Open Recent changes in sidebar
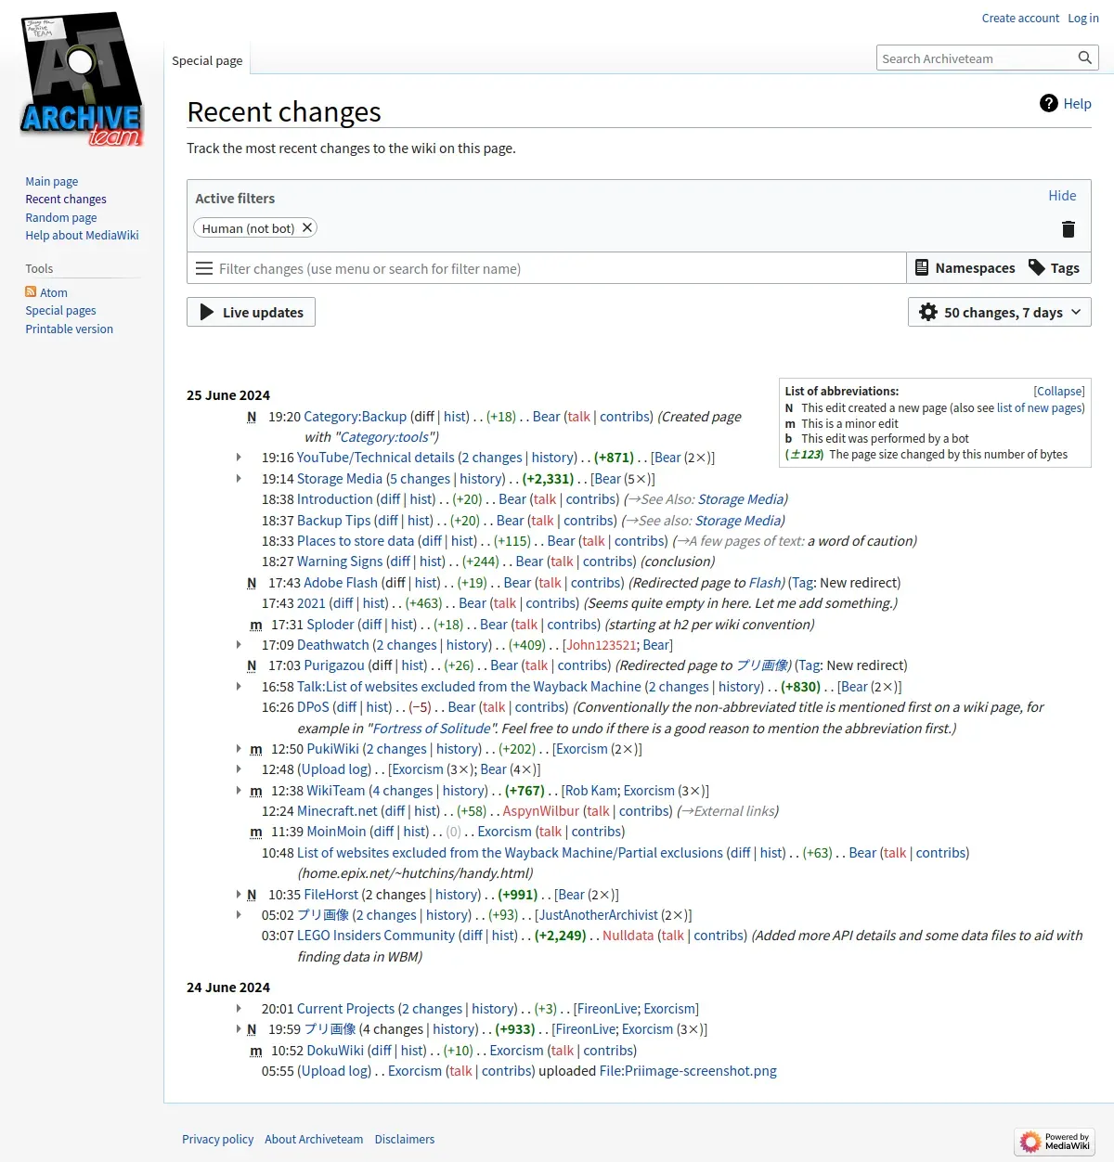 [x=66, y=200]
